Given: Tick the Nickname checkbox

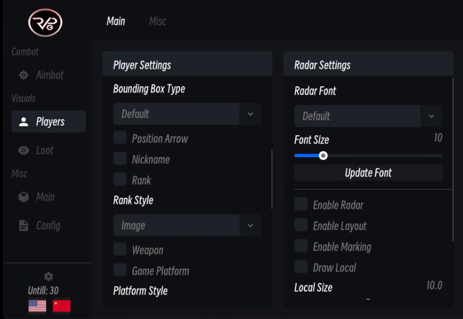Looking at the screenshot, I should (120, 158).
